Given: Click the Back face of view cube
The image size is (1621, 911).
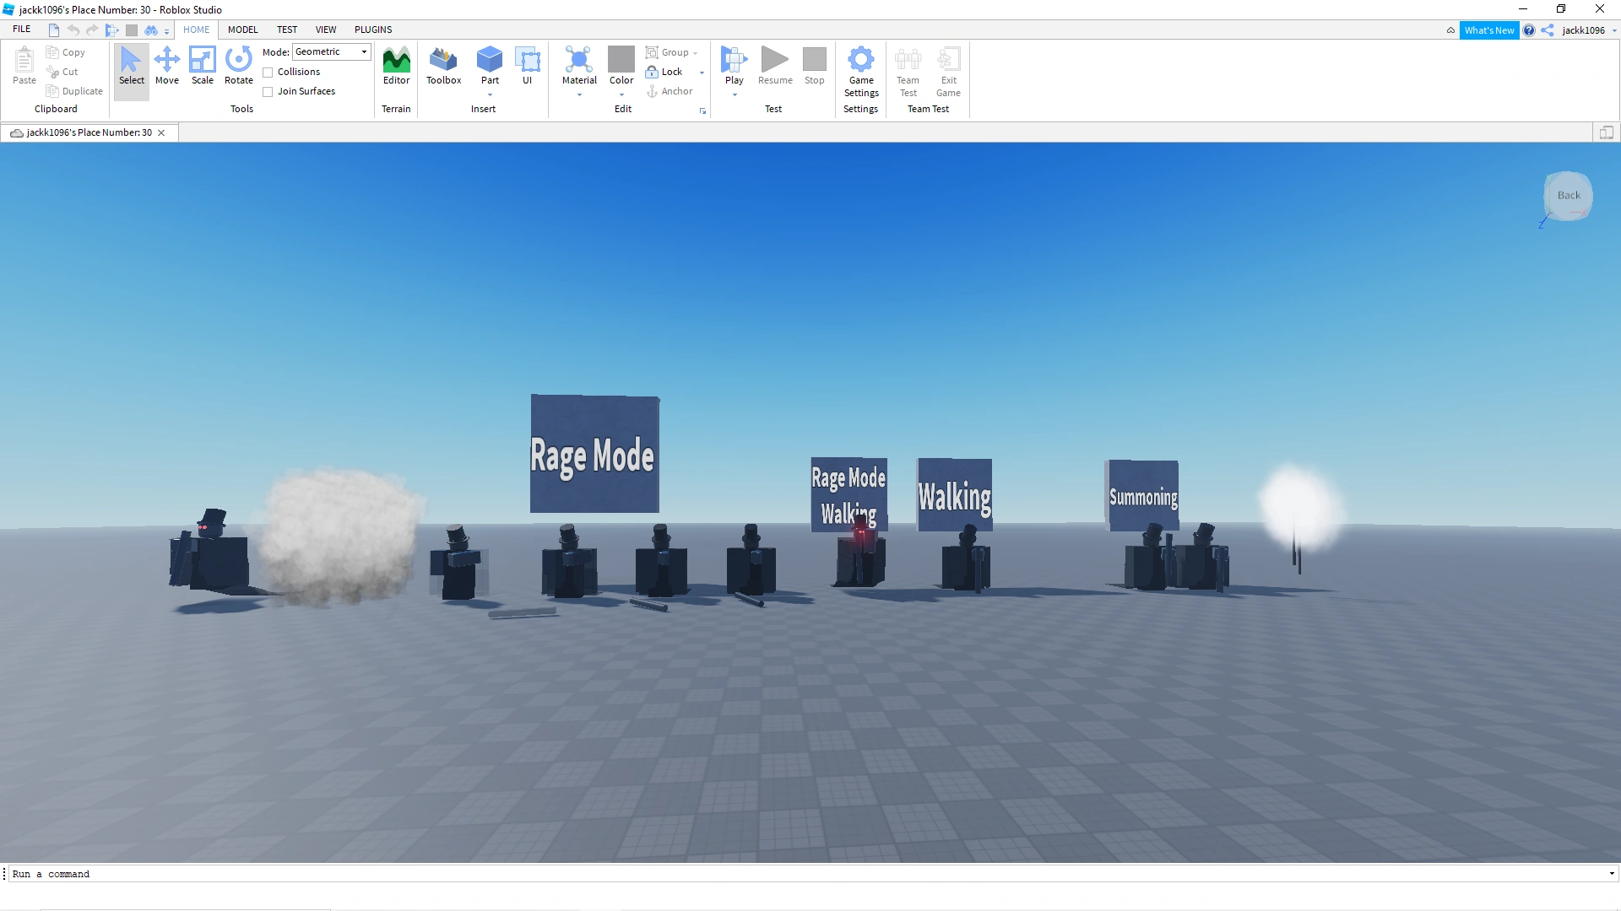Looking at the screenshot, I should tap(1568, 196).
